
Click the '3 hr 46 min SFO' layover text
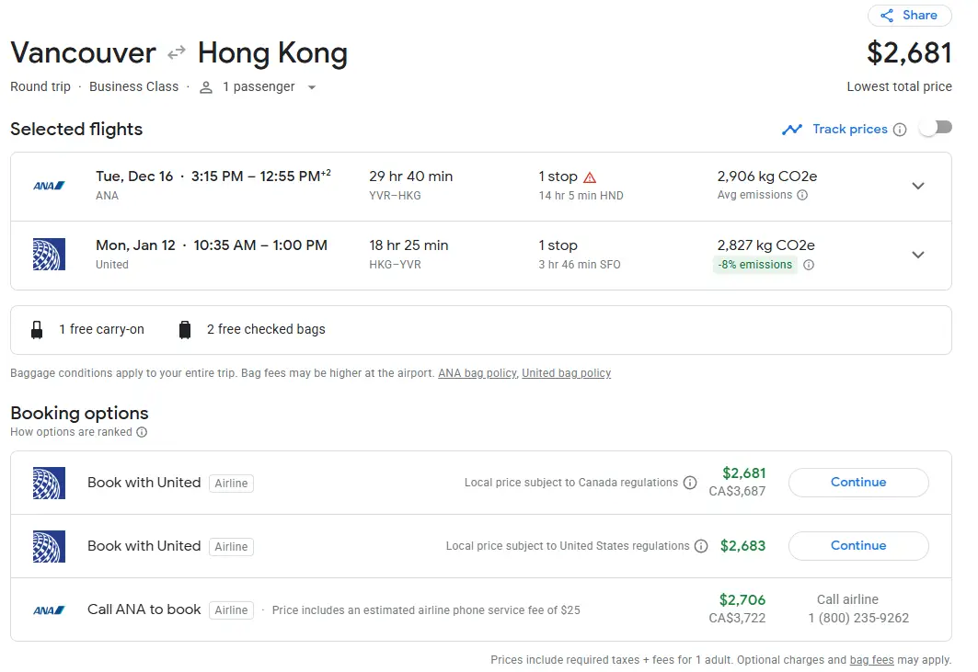click(580, 265)
